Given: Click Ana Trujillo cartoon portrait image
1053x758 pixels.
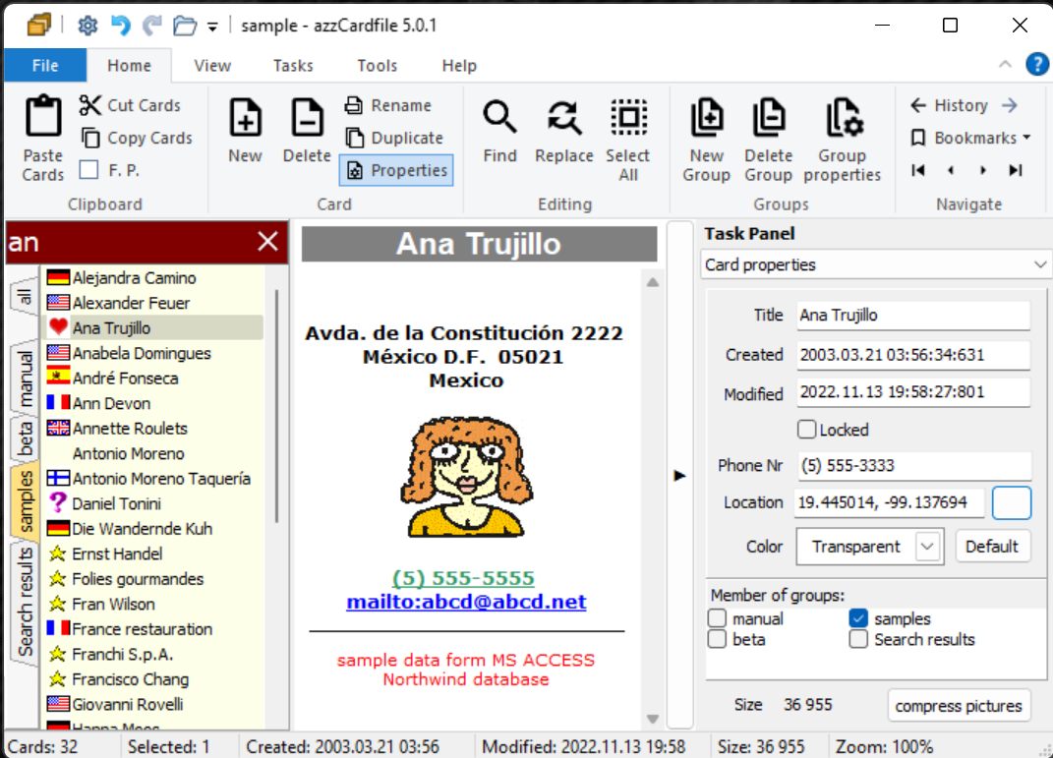Looking at the screenshot, I should pos(467,477).
